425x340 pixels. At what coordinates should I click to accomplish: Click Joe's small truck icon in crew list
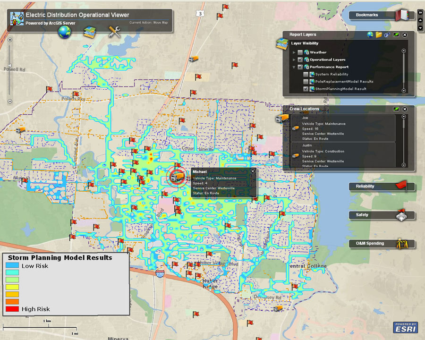pyautogui.click(x=296, y=128)
